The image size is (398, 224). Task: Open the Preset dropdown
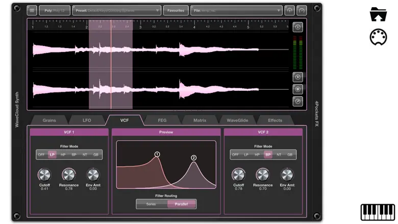[x=117, y=10]
